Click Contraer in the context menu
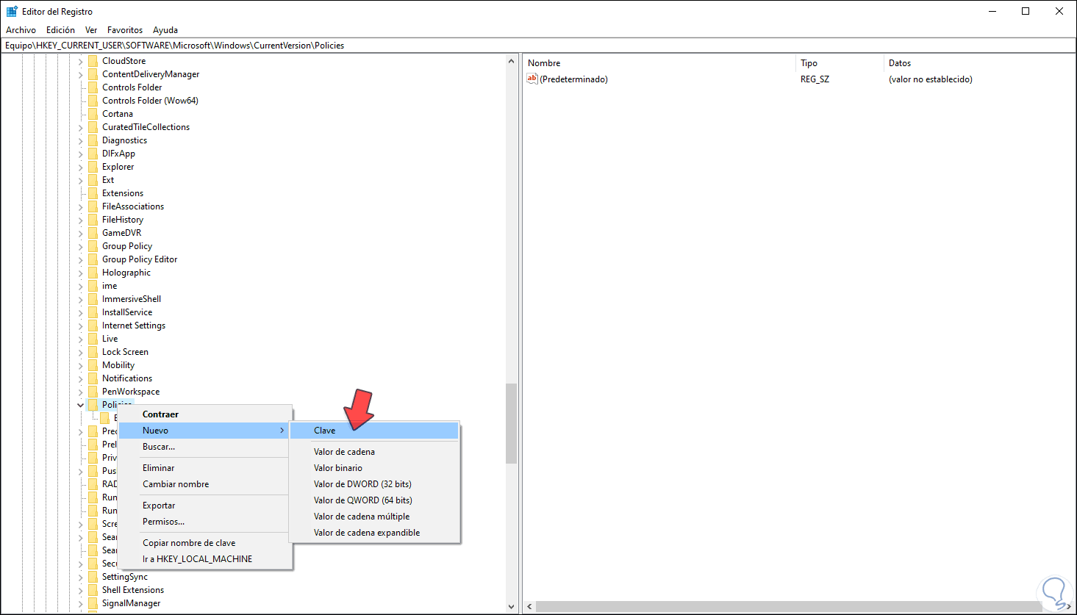This screenshot has height=615, width=1077. [x=204, y=414]
